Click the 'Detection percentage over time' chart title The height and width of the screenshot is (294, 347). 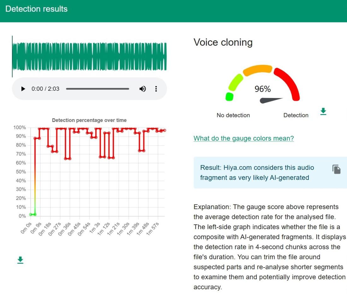click(89, 120)
